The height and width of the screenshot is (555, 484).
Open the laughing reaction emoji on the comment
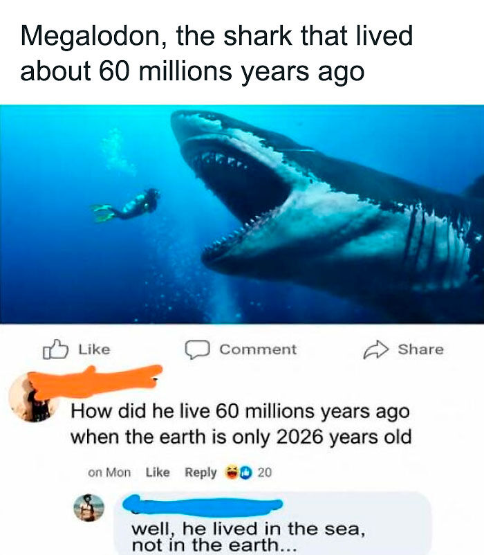point(232,473)
